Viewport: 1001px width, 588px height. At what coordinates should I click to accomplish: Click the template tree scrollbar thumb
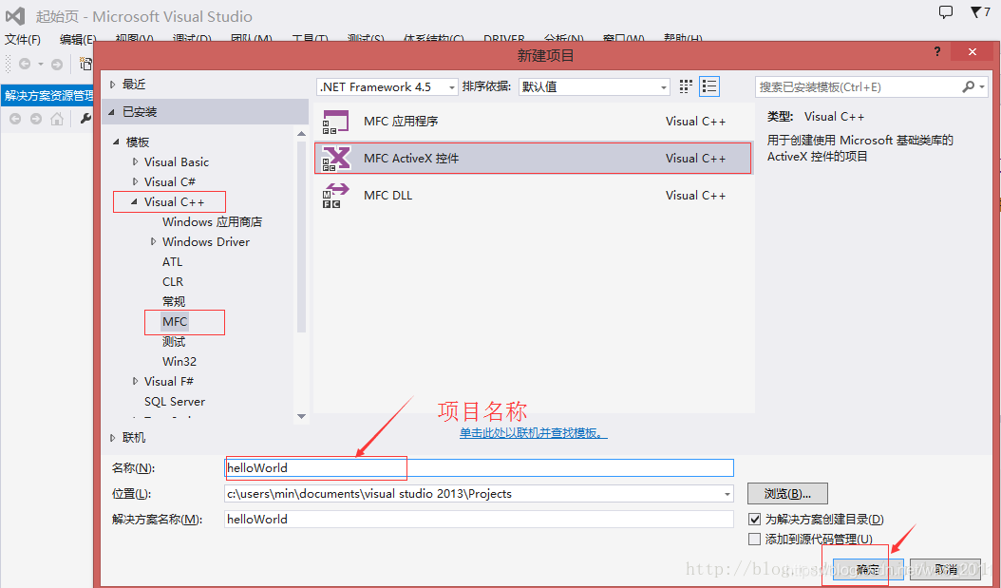[301, 237]
